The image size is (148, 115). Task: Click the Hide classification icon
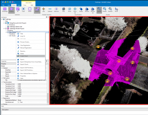pyautogui.click(x=63, y=10)
